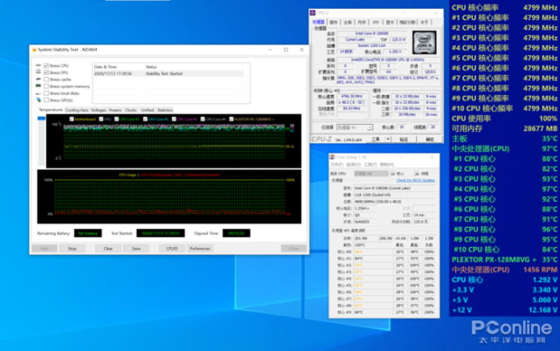Open the arrow next to CPU-Z 工具 button
The image size is (560, 351).
coord(388,139)
